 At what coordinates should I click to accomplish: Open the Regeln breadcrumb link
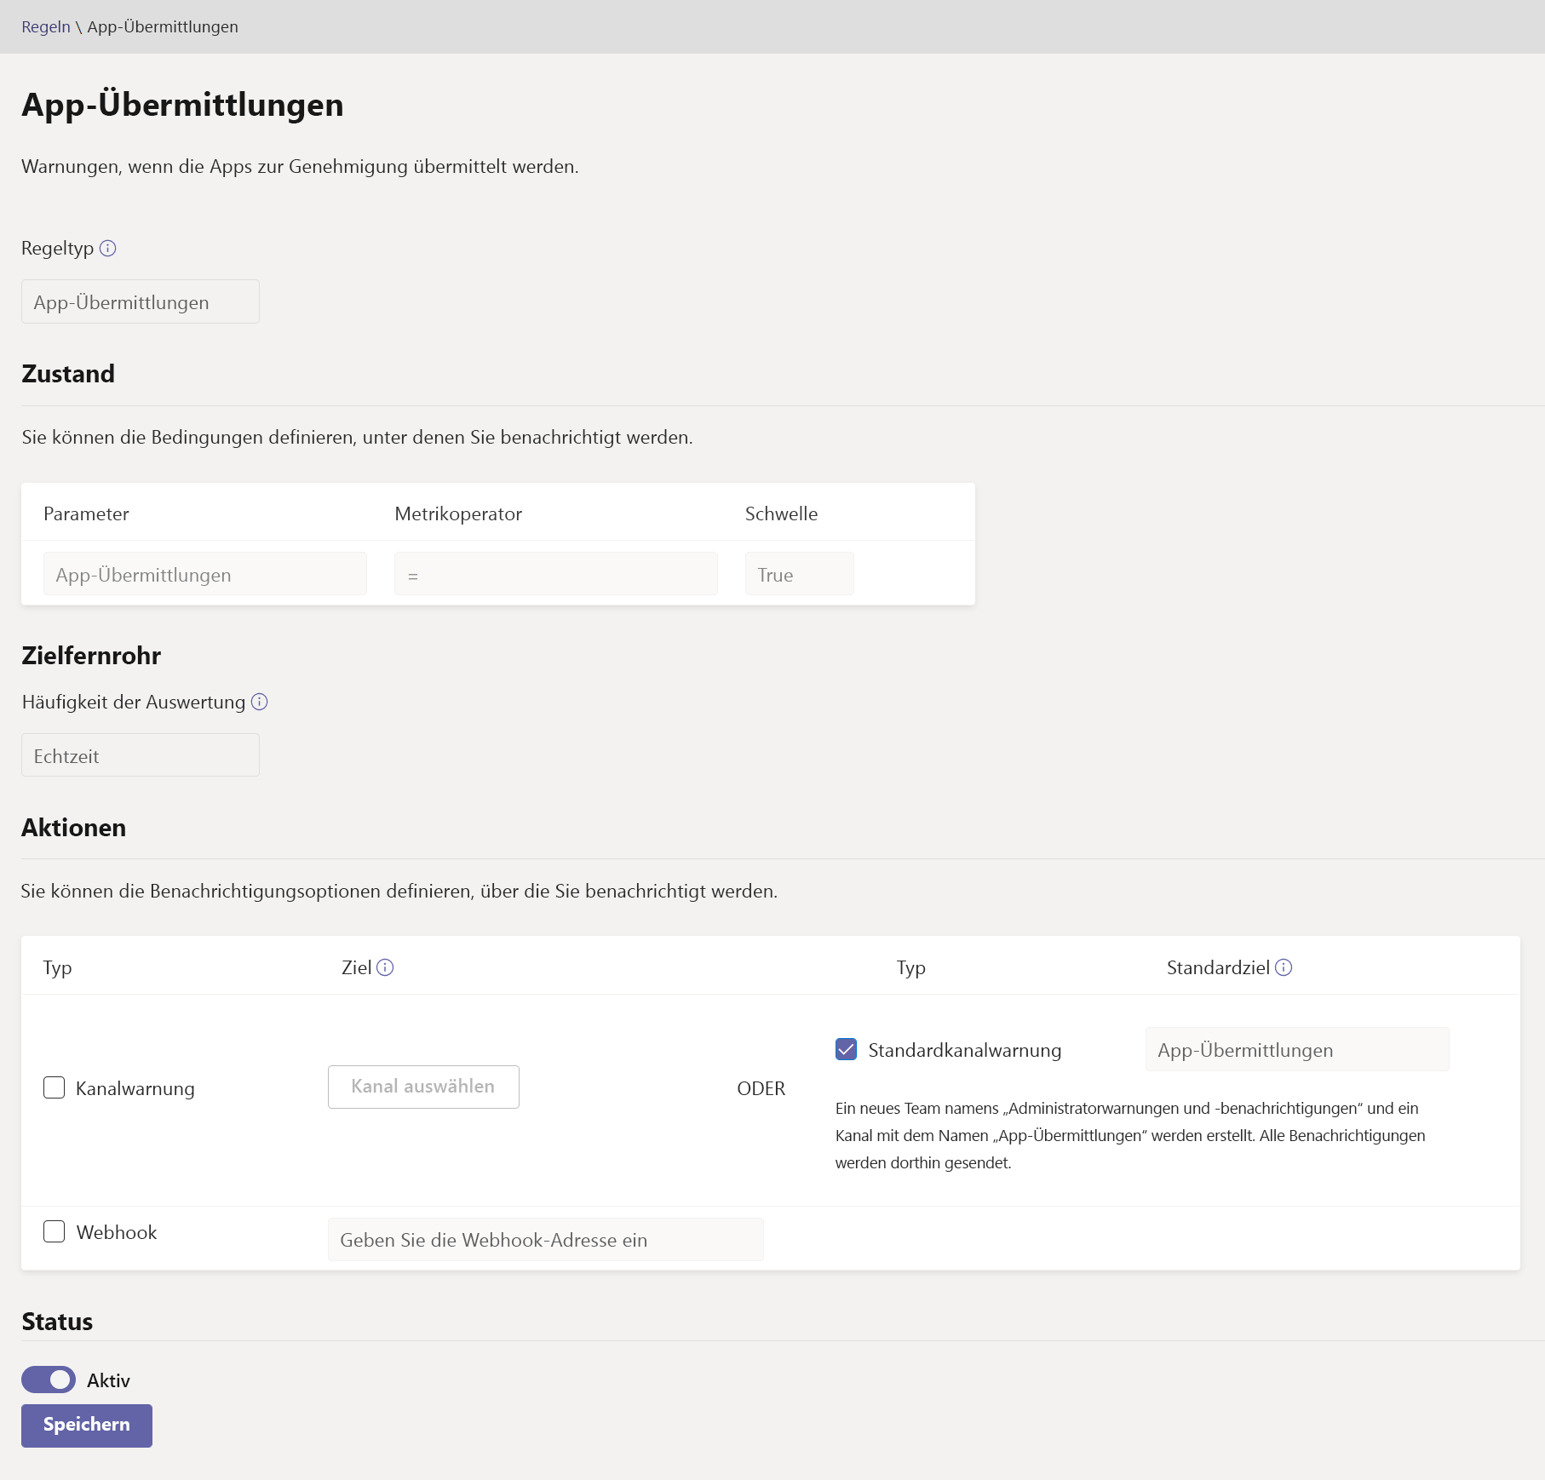click(46, 26)
